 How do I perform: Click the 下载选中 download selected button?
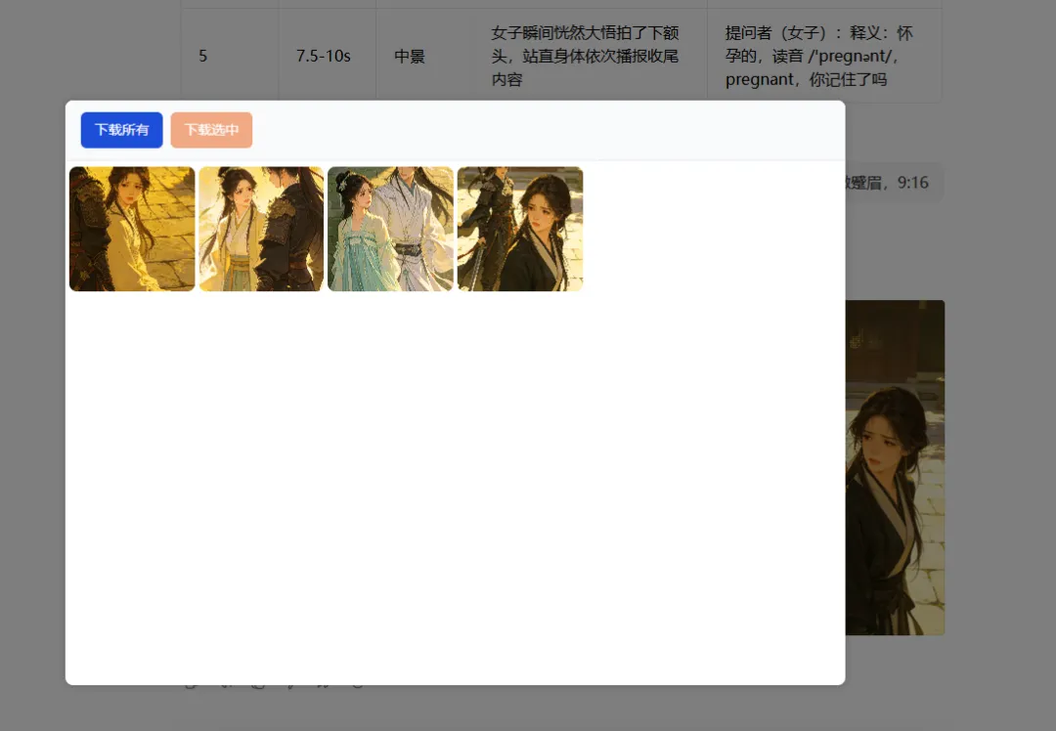211,130
